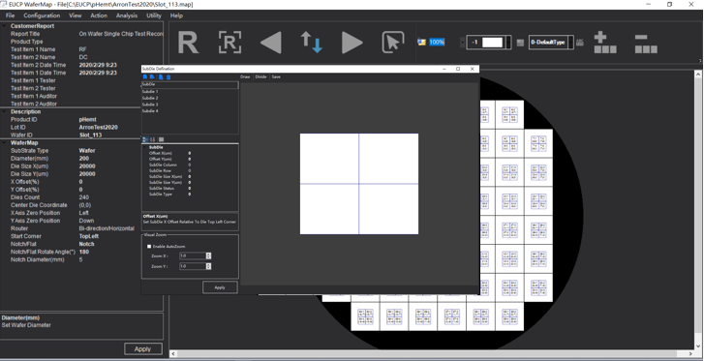
Task: Click Notch/Flat Rotate Angle property row
Action: coord(81,252)
